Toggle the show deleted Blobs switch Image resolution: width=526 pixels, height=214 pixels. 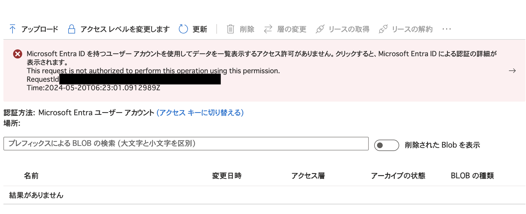point(386,145)
